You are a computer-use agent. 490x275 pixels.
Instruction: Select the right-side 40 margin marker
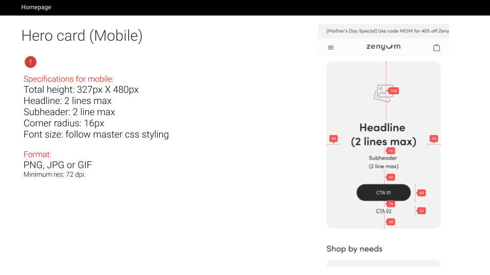(x=434, y=139)
